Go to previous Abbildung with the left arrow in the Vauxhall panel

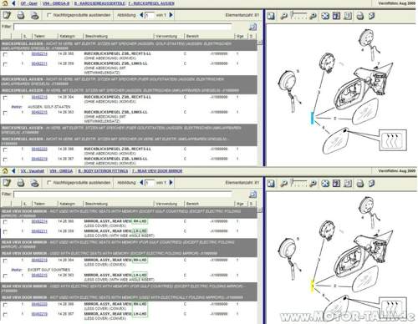click(141, 183)
